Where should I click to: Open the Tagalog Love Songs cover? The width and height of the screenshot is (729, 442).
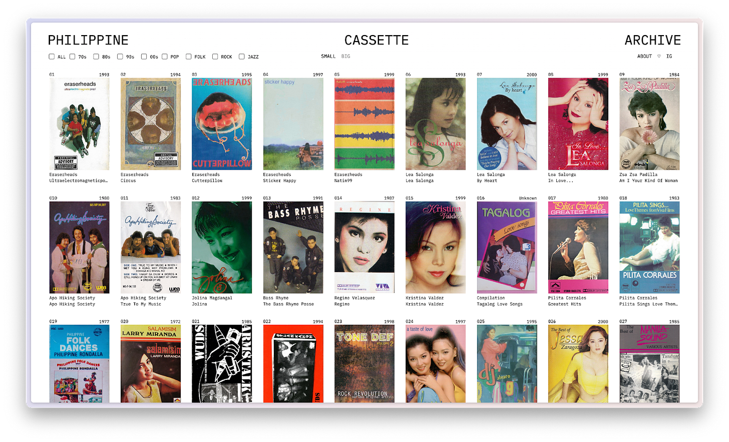[507, 248]
